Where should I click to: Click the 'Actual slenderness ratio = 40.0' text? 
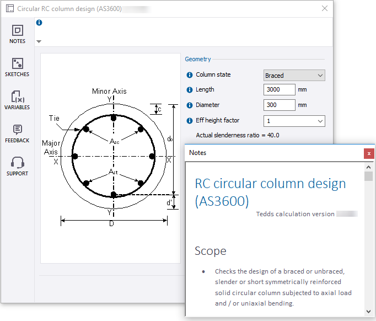(238, 135)
